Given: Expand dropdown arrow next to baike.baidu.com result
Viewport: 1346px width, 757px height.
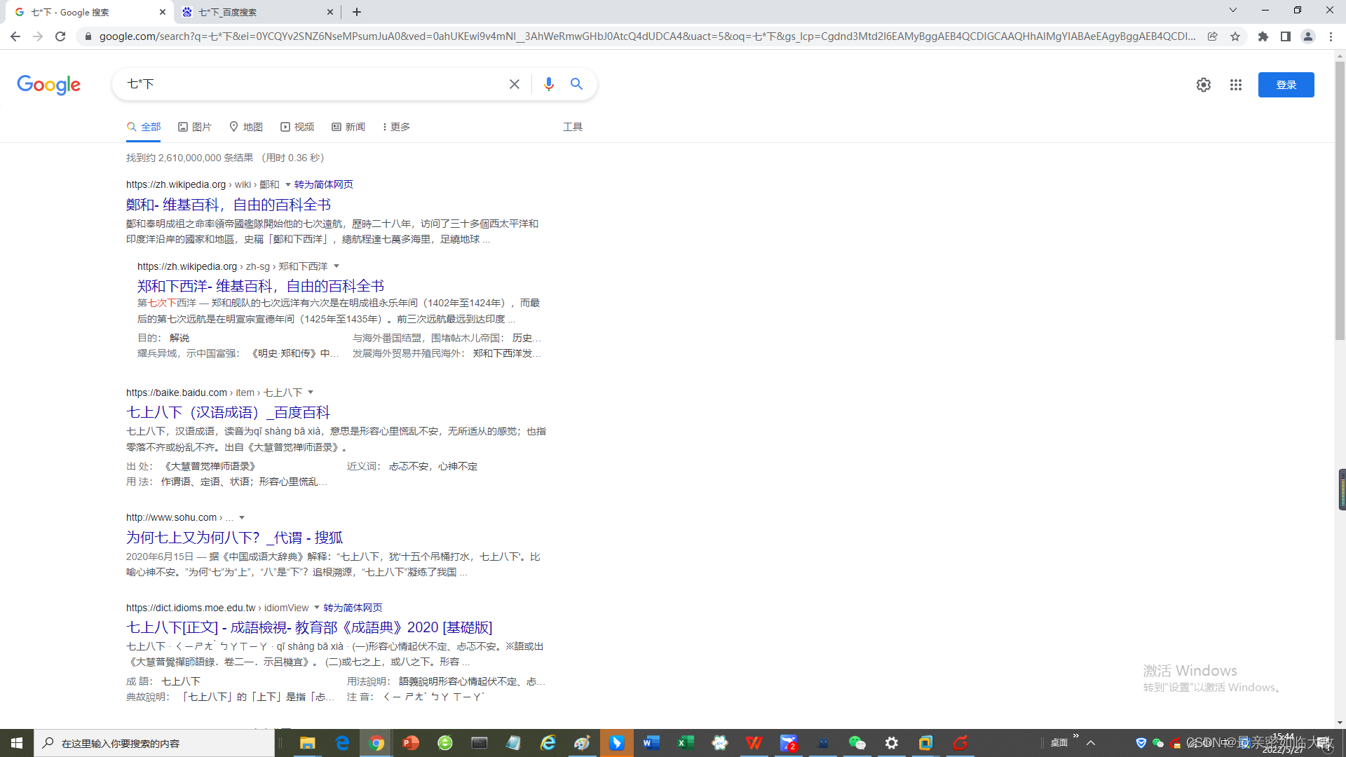Looking at the screenshot, I should pyautogui.click(x=311, y=393).
